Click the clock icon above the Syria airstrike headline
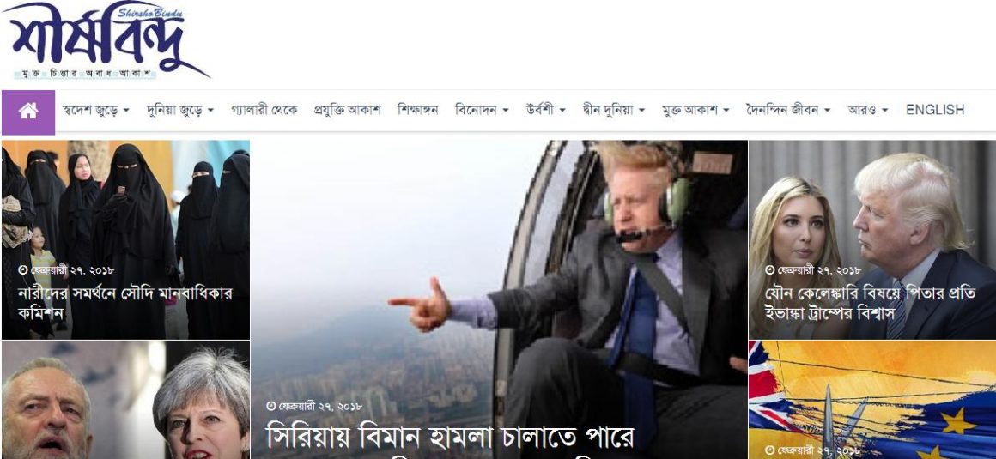 point(271,406)
